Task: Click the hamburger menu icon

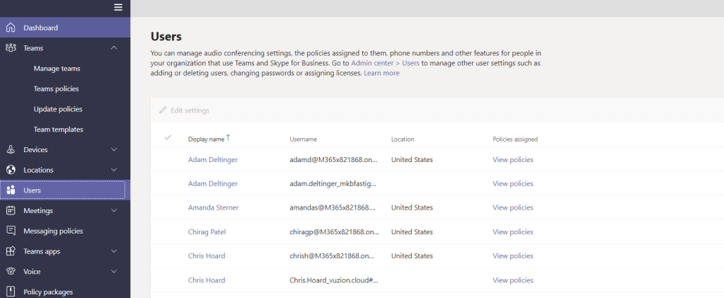Action: (x=118, y=7)
